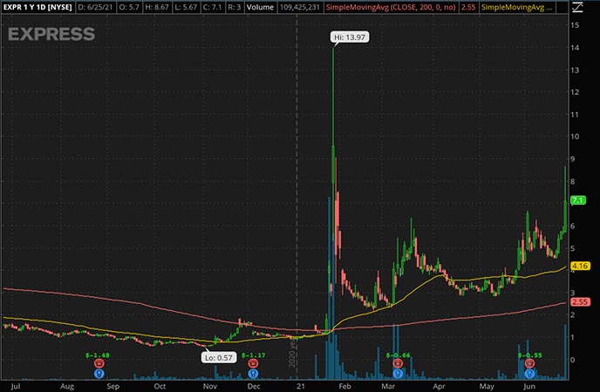
Task: Click the $-0.55 earnings value in June
Action: pyautogui.click(x=530, y=355)
